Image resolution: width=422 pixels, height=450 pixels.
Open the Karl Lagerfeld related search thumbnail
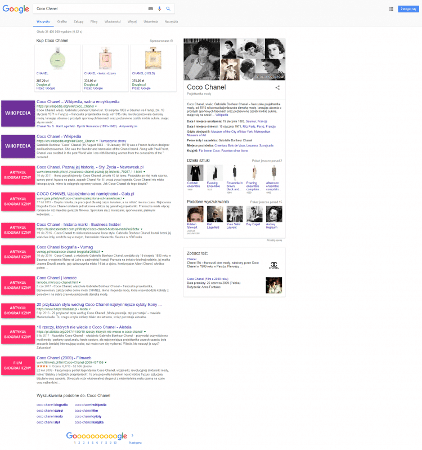click(x=215, y=214)
